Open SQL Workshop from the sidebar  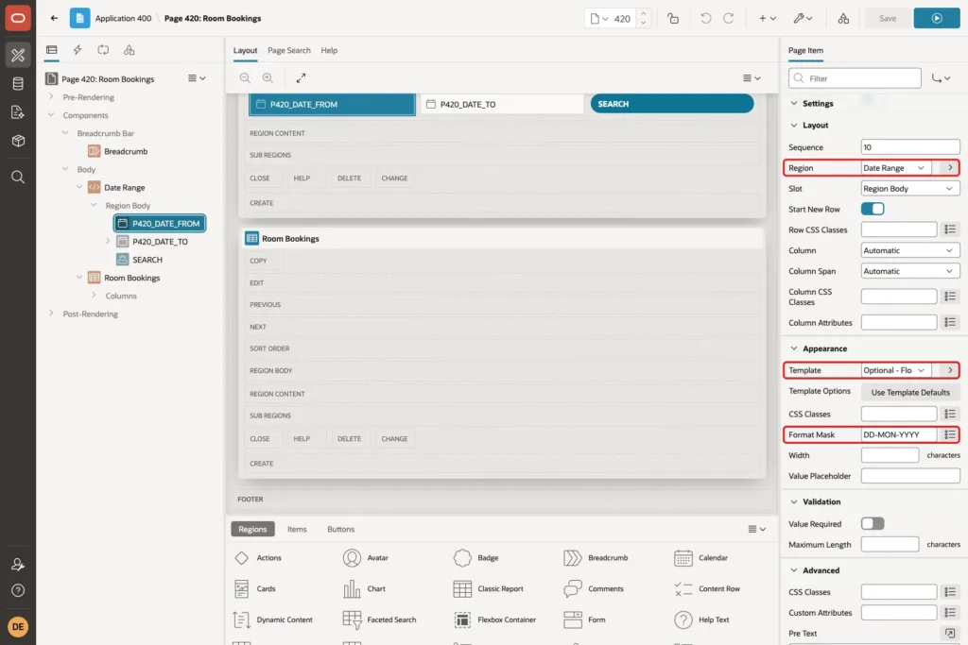tap(18, 83)
